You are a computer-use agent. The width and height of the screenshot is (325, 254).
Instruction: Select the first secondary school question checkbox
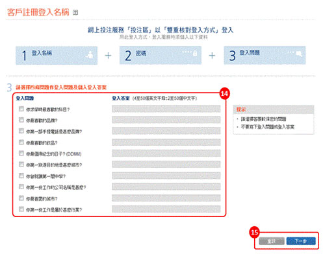tap(21, 176)
